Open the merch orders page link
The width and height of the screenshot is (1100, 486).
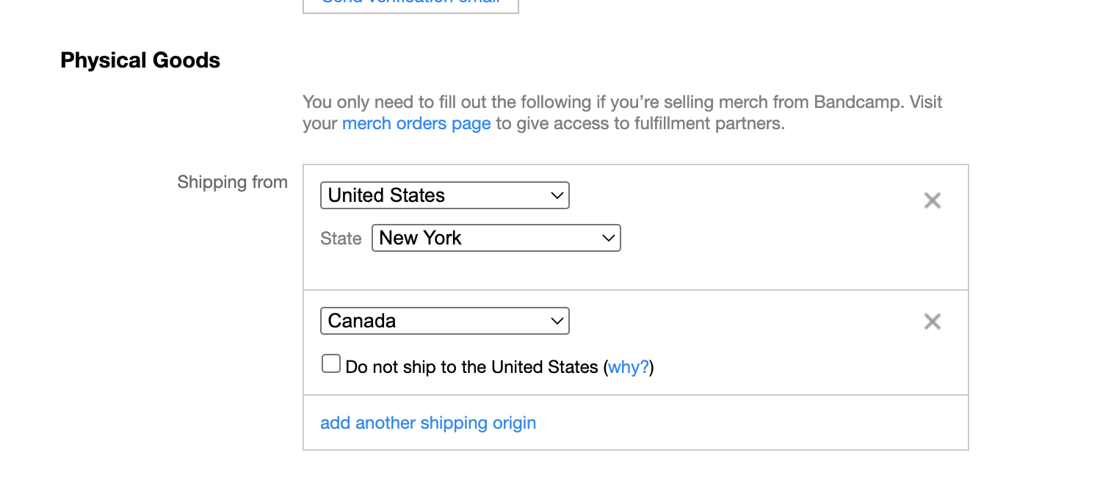416,123
